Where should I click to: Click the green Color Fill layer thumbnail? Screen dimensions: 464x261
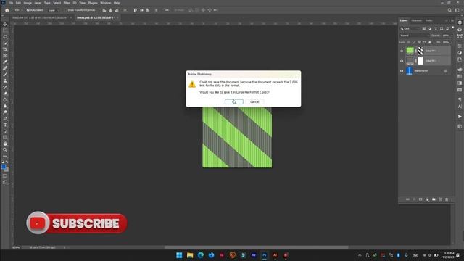410,51
